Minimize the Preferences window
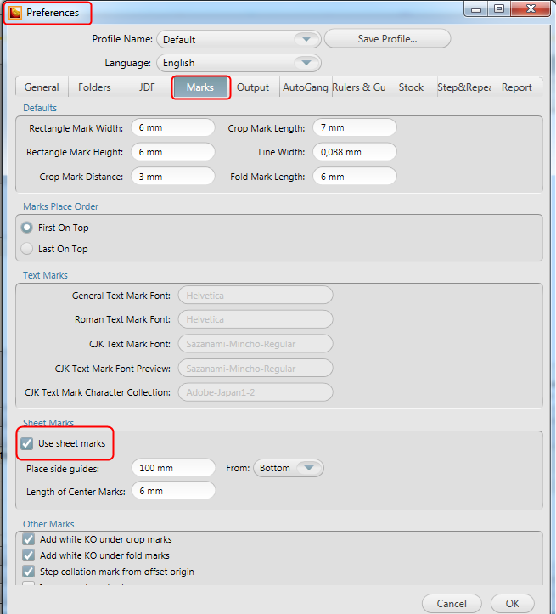Image resolution: width=556 pixels, height=614 pixels. [476, 9]
